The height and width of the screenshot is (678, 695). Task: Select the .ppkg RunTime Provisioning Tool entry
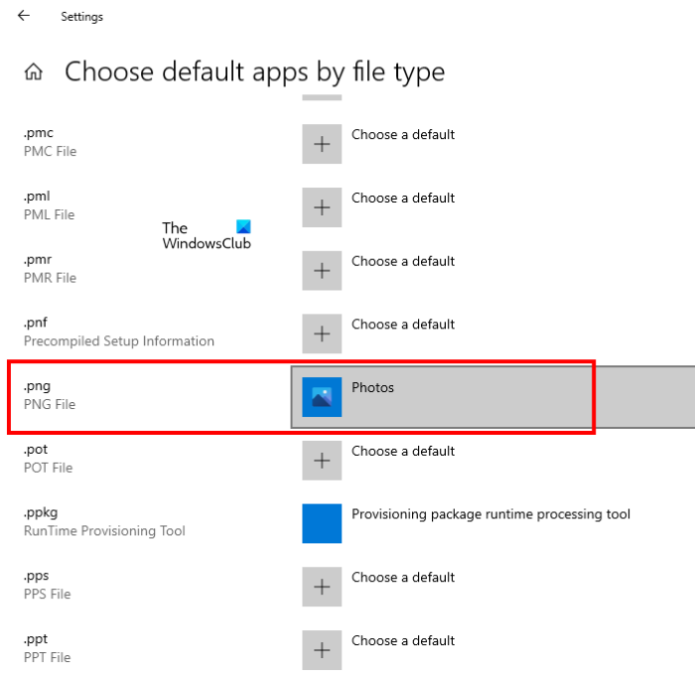pos(103,522)
